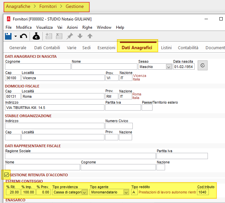Click the Cognome field under Dati Anagrafici di Nascita

coord(38,67)
